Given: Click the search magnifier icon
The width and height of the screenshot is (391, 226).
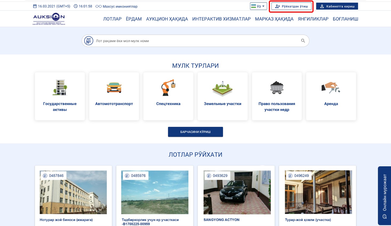Looking at the screenshot, I should tap(303, 41).
